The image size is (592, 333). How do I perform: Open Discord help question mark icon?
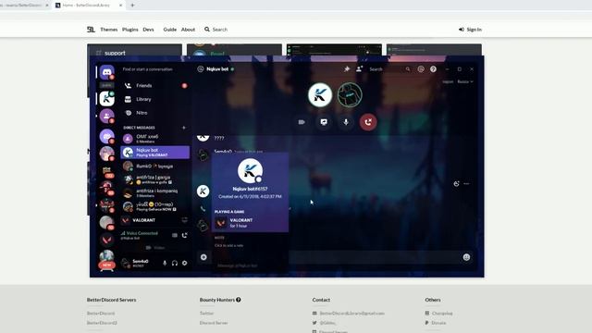(433, 69)
